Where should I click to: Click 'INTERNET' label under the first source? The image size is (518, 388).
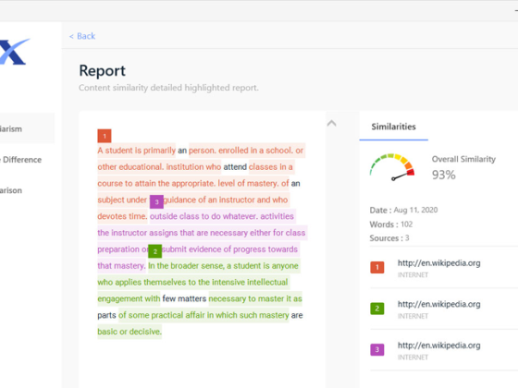coord(413,275)
